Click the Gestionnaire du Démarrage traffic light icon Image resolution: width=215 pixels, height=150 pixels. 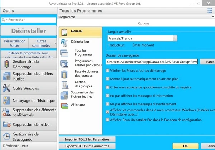[6, 64]
